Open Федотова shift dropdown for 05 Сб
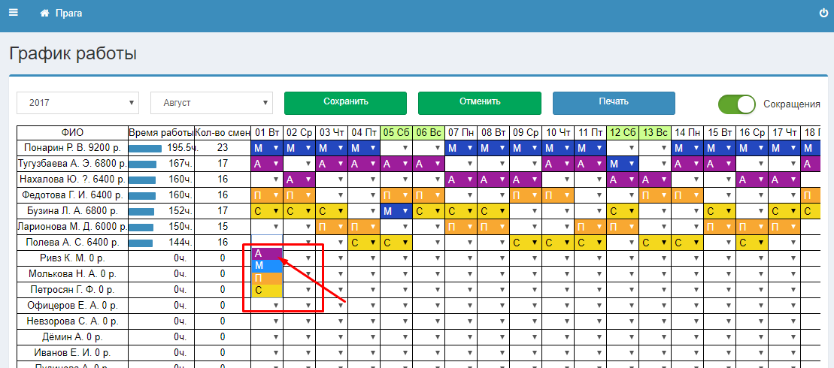 click(x=396, y=195)
